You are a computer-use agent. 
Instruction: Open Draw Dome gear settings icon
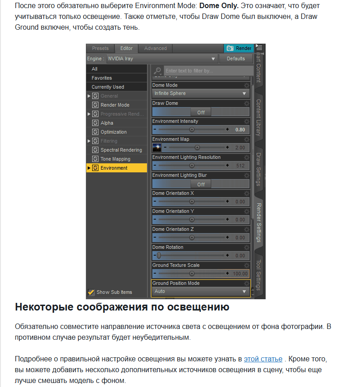[x=247, y=103]
